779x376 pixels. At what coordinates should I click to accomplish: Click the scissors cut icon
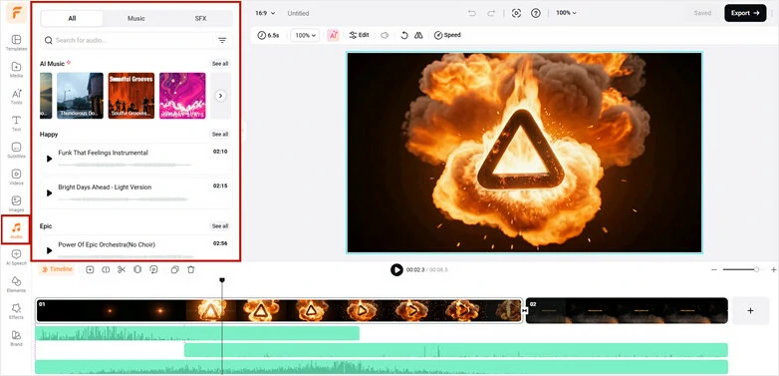coord(122,269)
